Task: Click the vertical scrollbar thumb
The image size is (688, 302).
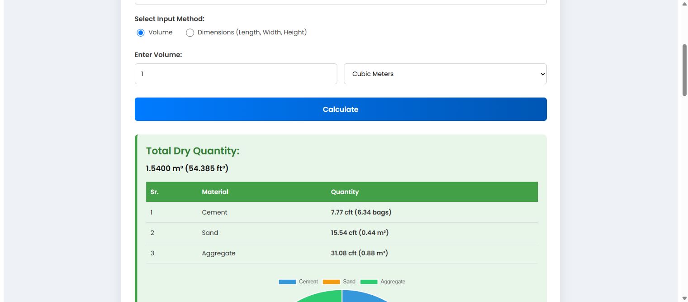Action: 684,70
